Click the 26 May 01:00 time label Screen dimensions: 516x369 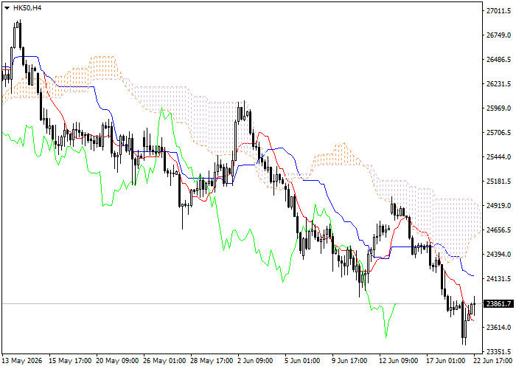point(164,361)
